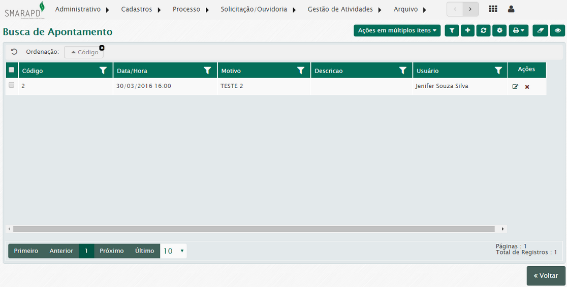This screenshot has width=567, height=287.
Task: Click the eraser clear-filters icon
Action: tap(540, 31)
